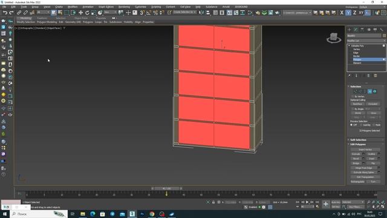Open the Modifiers menu
387x218 pixels.
[73, 7]
